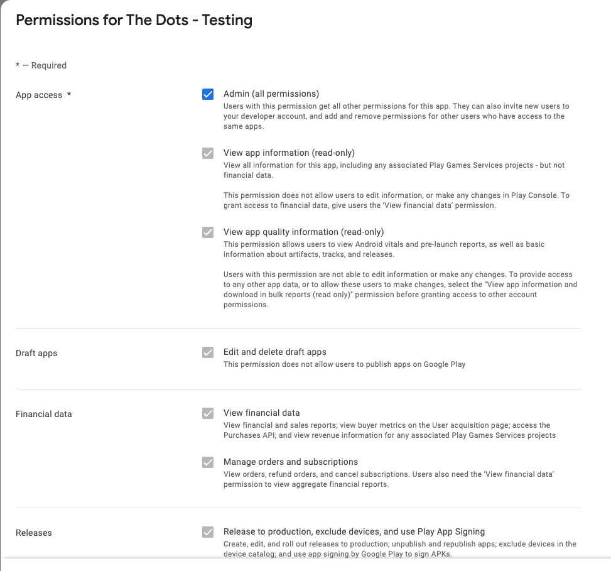
Task: Toggle the View financial data checkbox
Action: [x=208, y=413]
